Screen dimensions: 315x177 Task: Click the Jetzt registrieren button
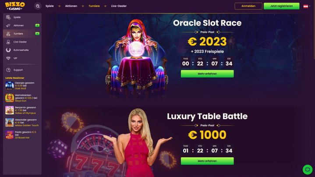click(x=281, y=6)
